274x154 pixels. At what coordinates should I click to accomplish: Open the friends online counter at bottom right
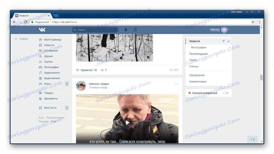pos(252,139)
